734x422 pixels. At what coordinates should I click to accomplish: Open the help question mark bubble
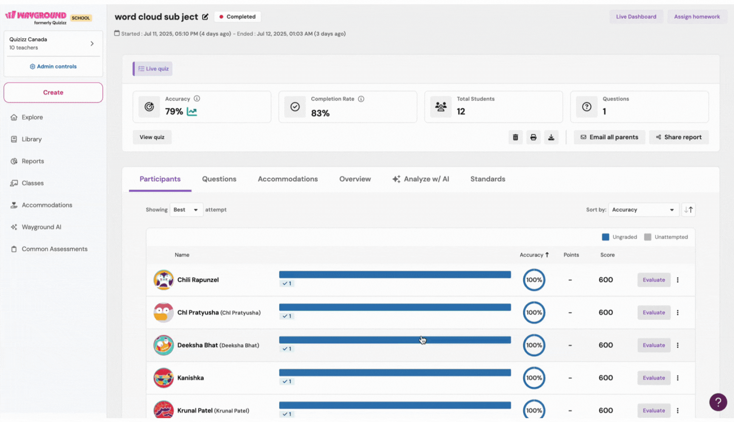click(718, 402)
